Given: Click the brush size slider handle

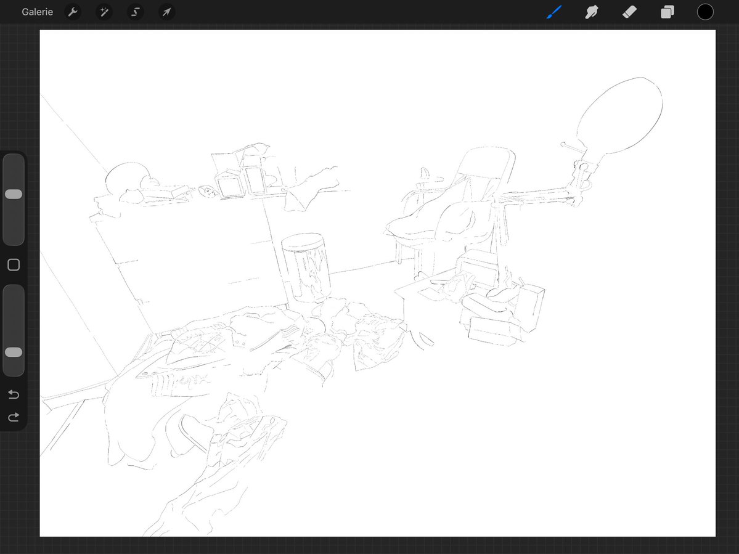Looking at the screenshot, I should pyautogui.click(x=14, y=194).
